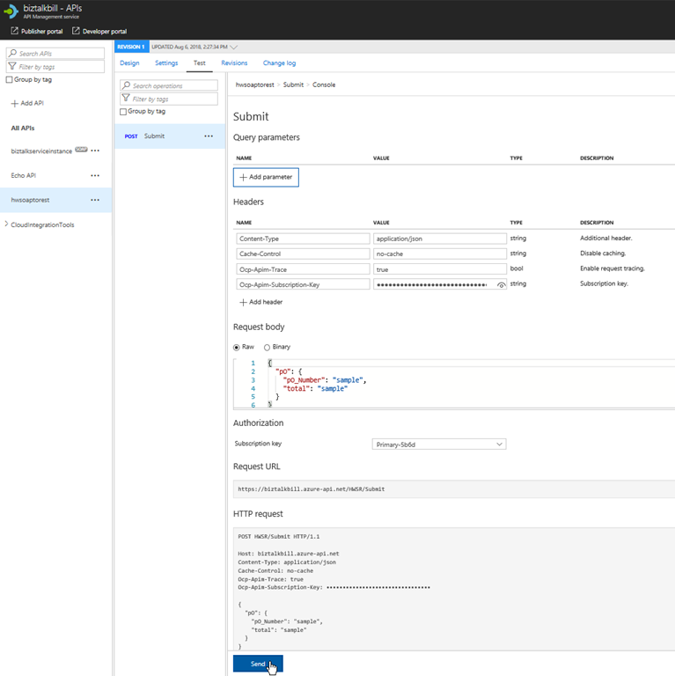
Task: Open the Publisher portal link
Action: click(x=37, y=31)
